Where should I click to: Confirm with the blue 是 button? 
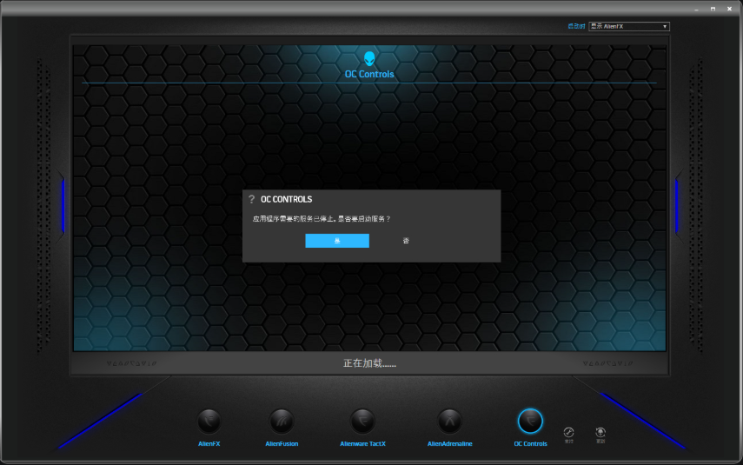click(337, 241)
